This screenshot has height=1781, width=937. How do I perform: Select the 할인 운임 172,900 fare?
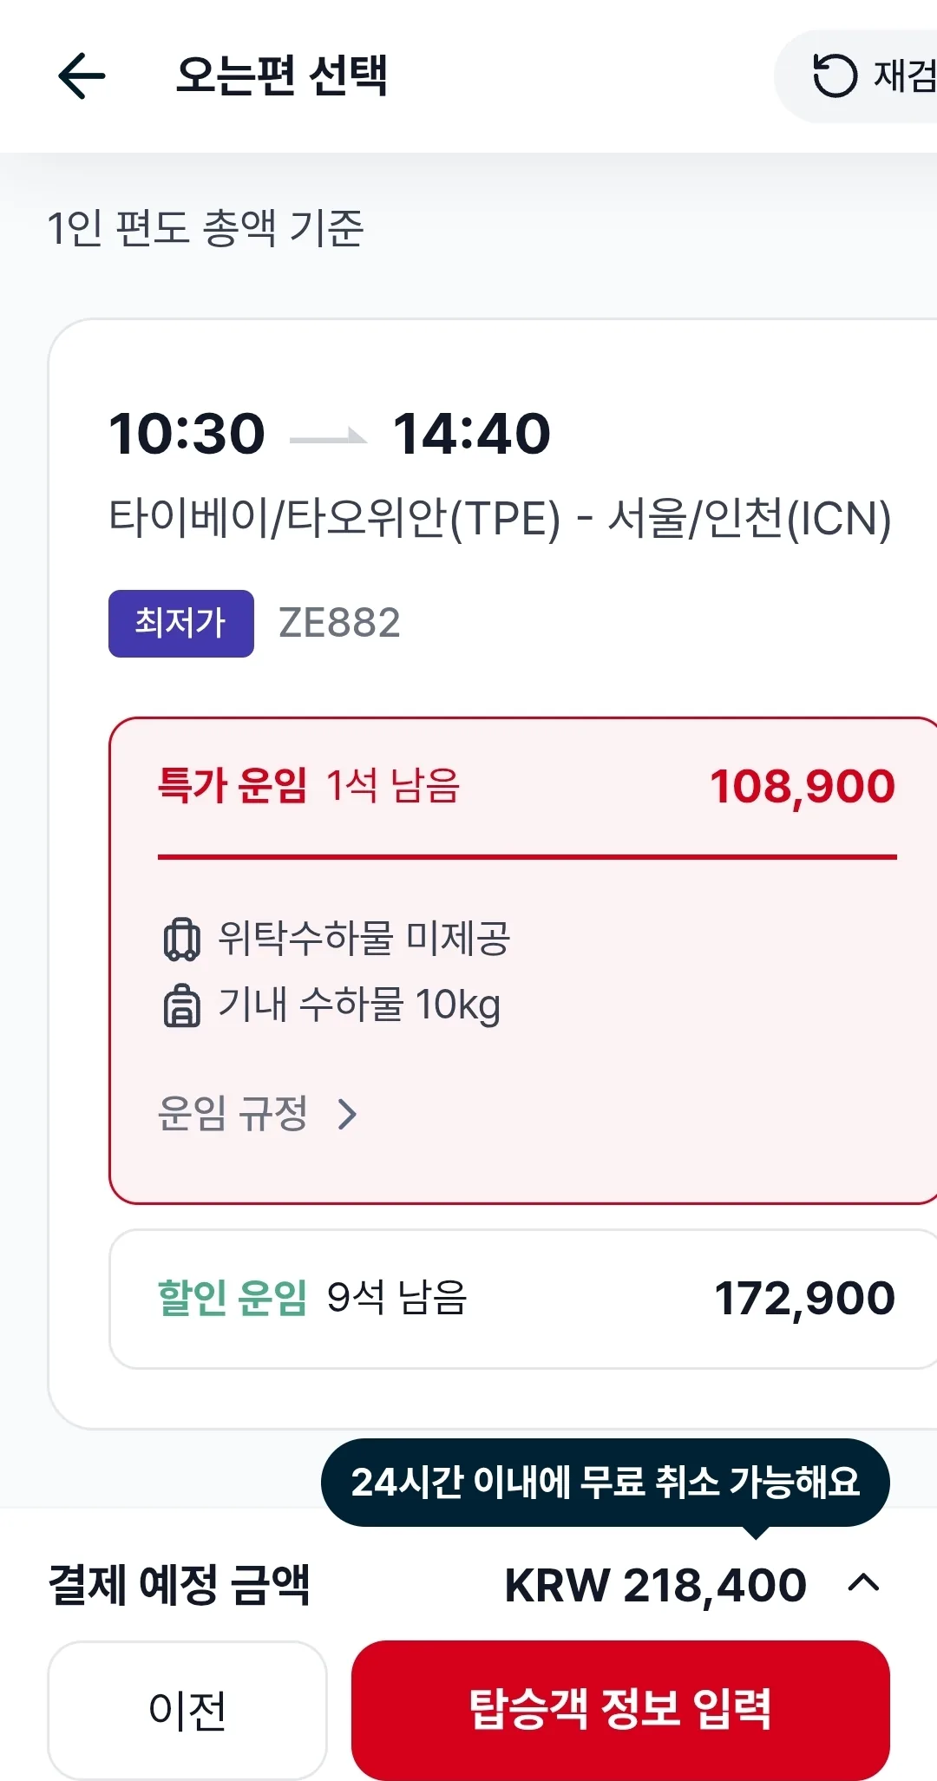coord(524,1299)
